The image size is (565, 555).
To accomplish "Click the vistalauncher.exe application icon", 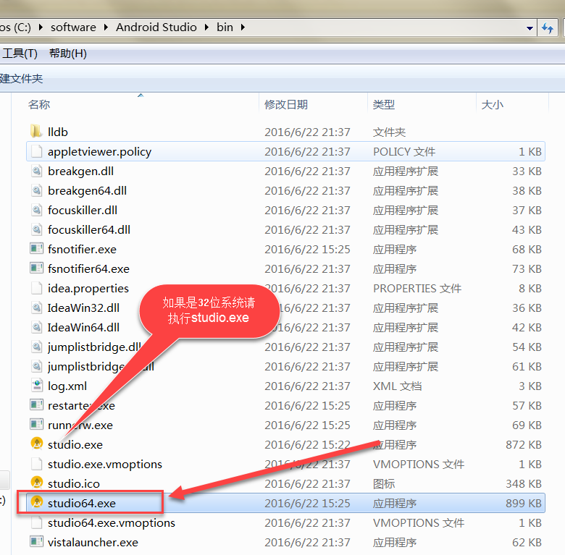I will coord(36,542).
